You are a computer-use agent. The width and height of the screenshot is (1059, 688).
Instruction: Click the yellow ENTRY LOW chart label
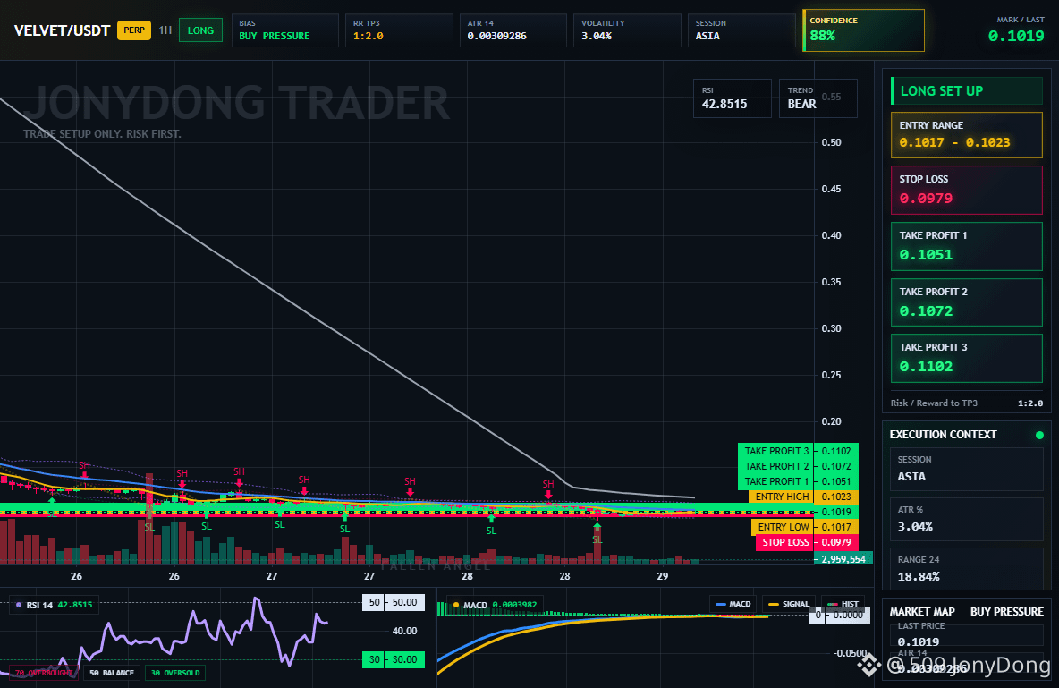[x=782, y=527]
